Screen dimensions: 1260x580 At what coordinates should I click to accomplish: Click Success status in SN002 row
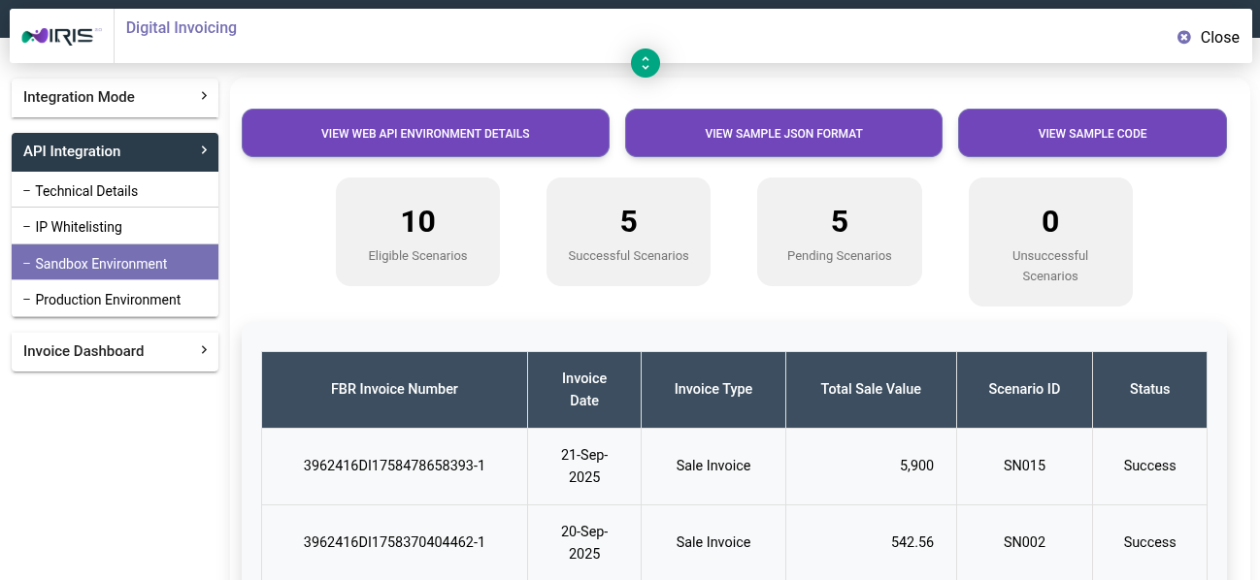pyautogui.click(x=1149, y=542)
